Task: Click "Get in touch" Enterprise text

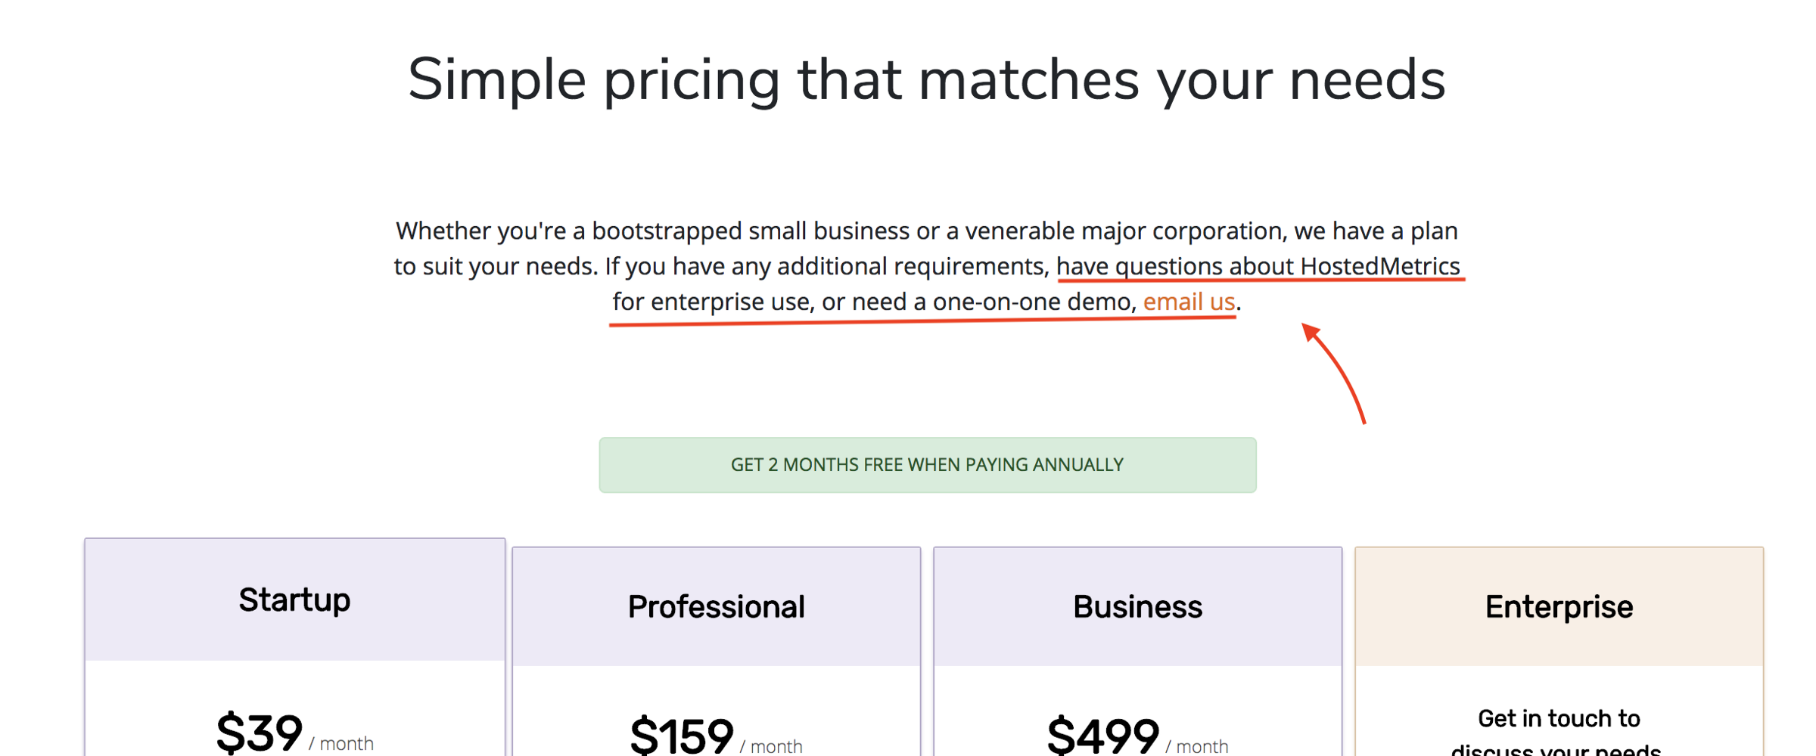Action: coord(1559,719)
